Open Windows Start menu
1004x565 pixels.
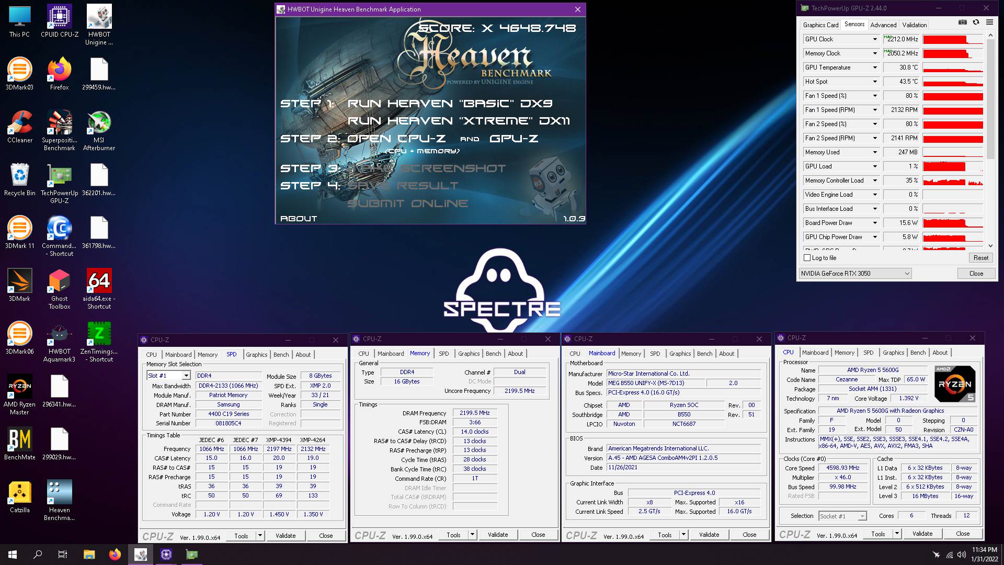point(13,555)
